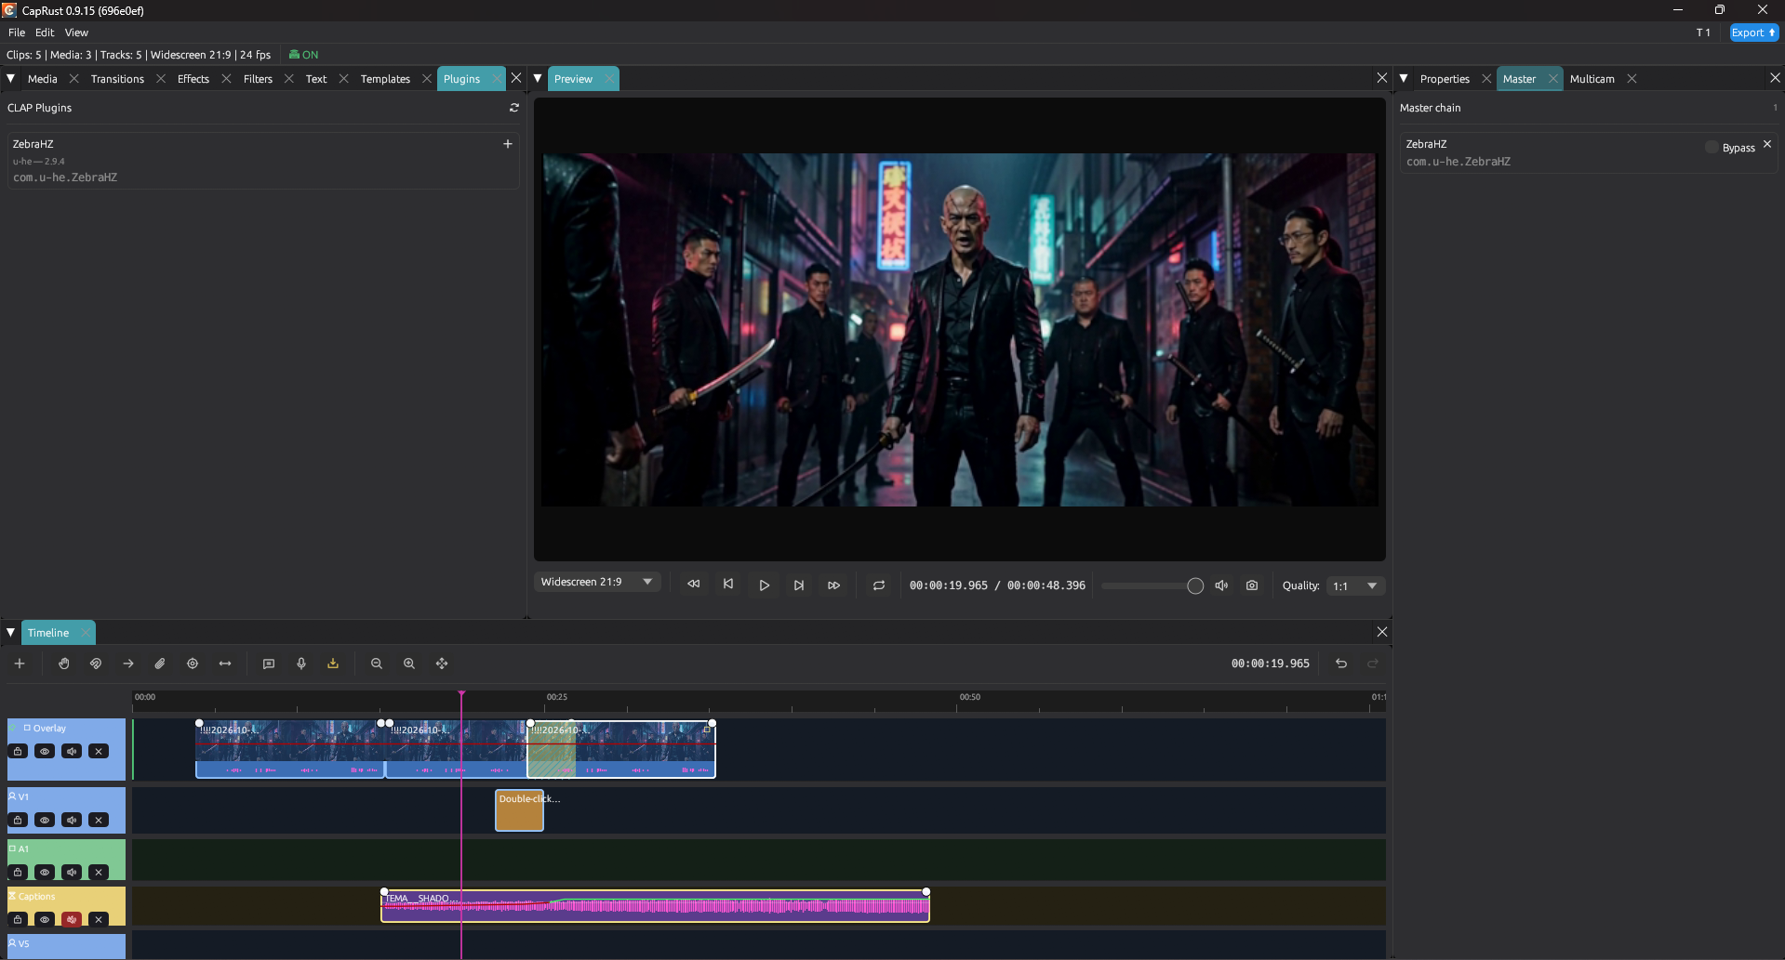Click the microphone record voiceover icon
The height and width of the screenshot is (960, 1785).
click(301, 664)
